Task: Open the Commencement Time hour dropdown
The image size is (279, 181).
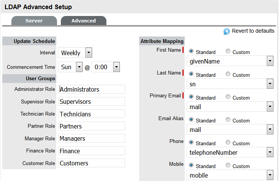Action: tap(116, 67)
